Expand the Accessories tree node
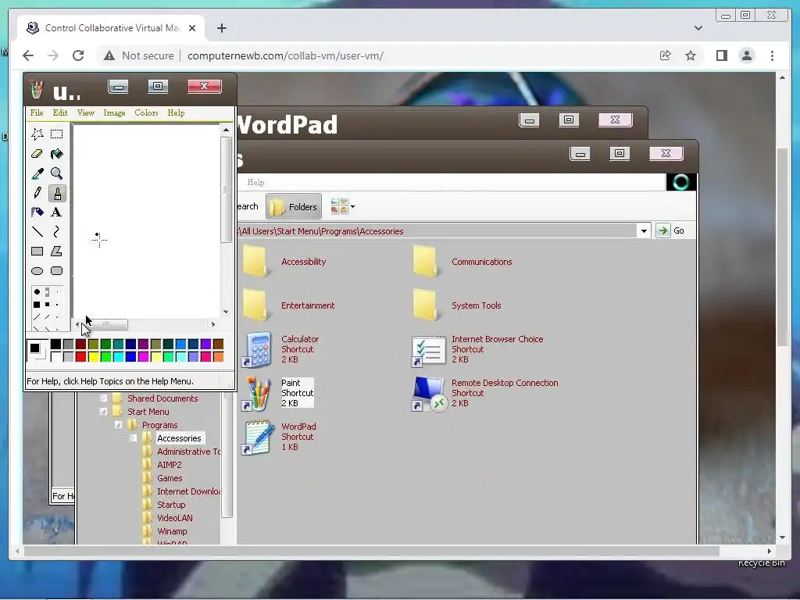 (x=133, y=437)
